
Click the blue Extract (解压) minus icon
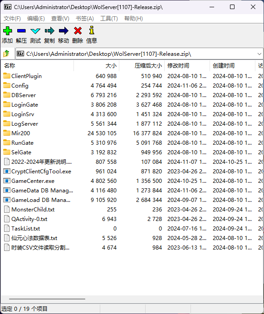coord(21,31)
